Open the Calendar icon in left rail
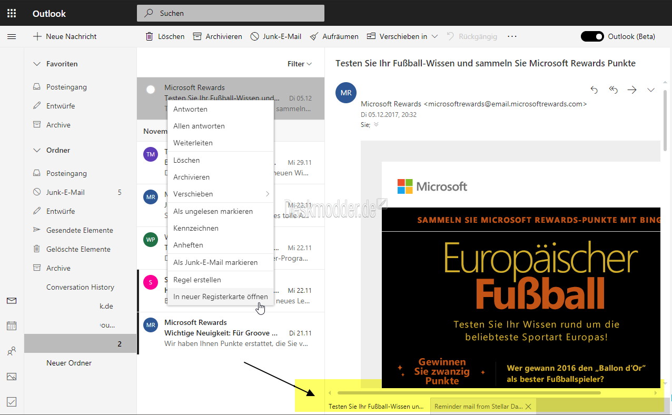Screen dimensions: 672x415 click(12, 325)
